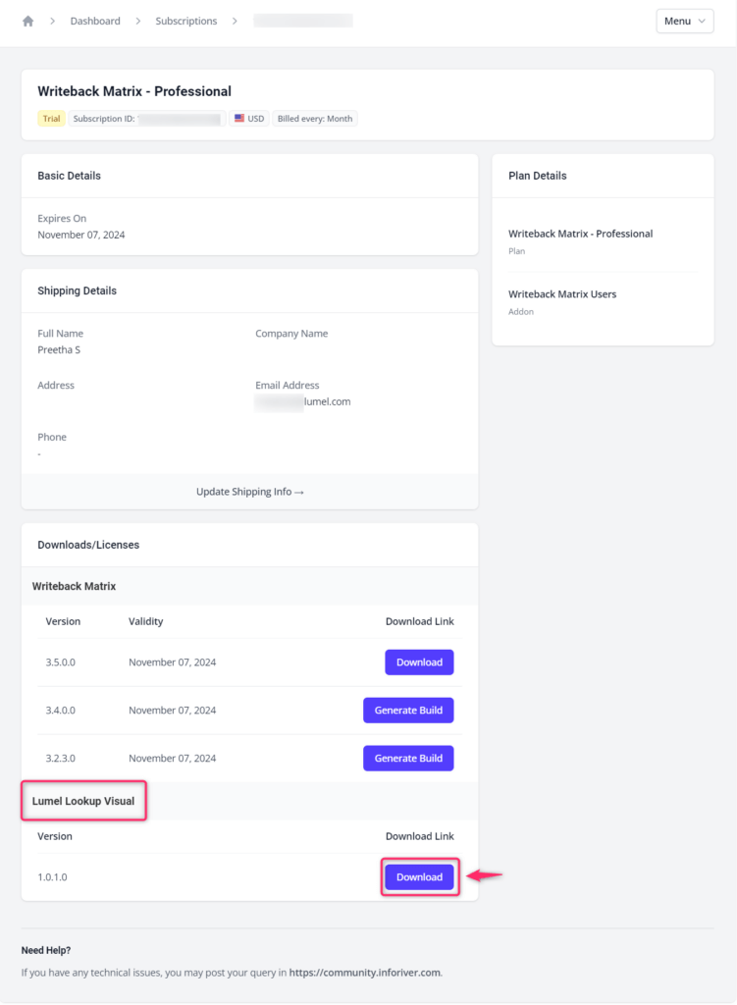Image resolution: width=737 pixels, height=1005 pixels.
Task: Click the breadcrumb chevron after Subscriptions
Action: click(235, 20)
